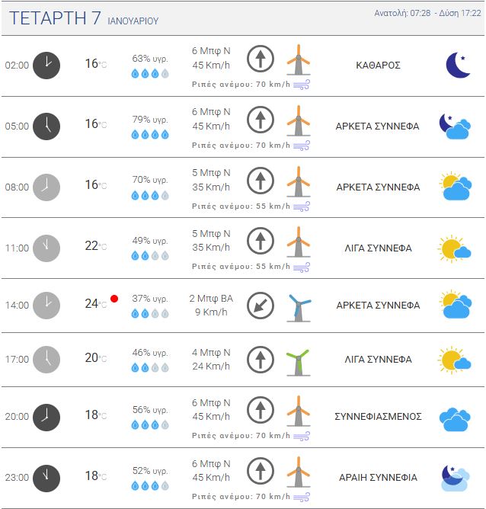Click the humidity droplets at 11:00
The height and width of the screenshot is (509, 486).
click(x=149, y=256)
